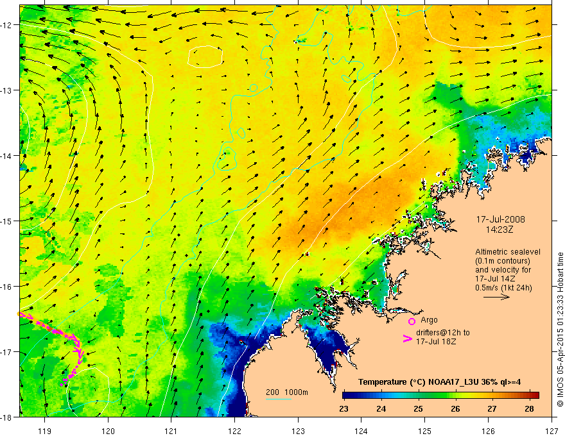Click latitude axis label '-13'
The image size is (565, 436).
[x=6, y=90]
